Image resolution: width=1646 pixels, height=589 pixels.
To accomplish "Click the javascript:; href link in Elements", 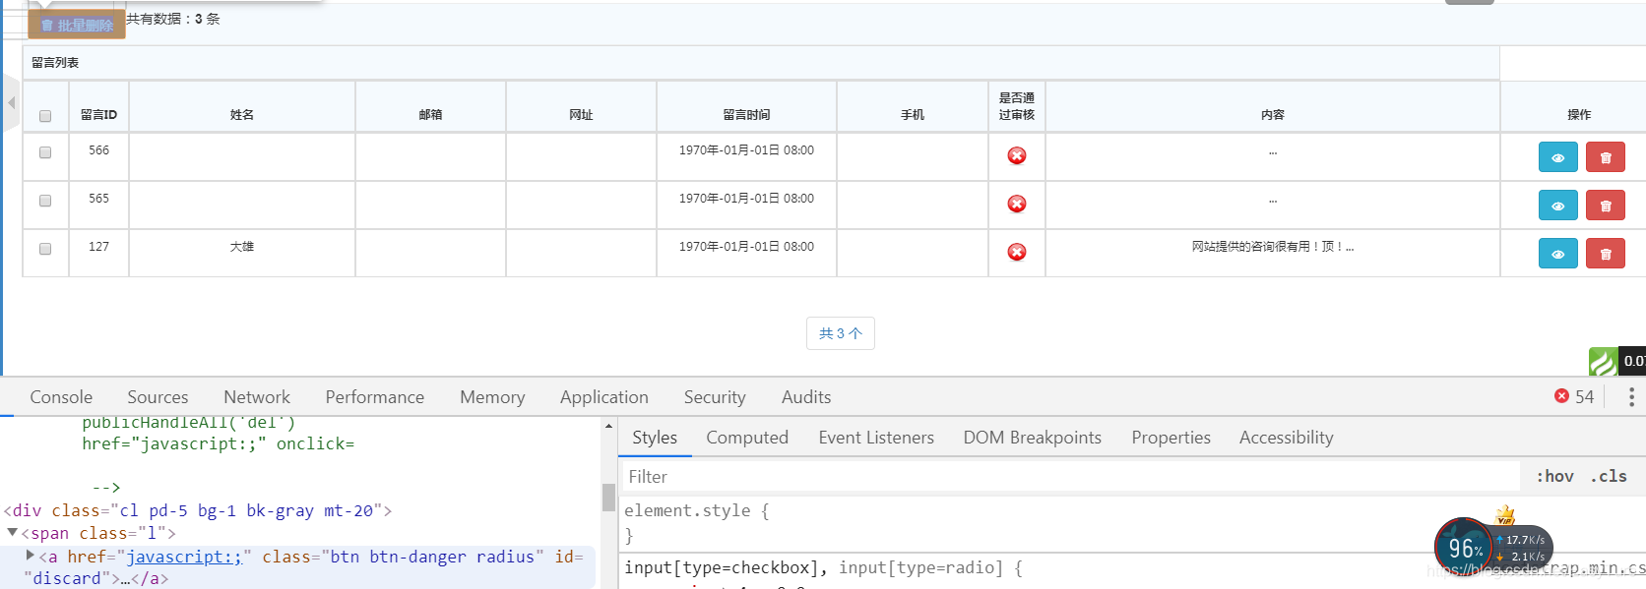I will point(184,557).
